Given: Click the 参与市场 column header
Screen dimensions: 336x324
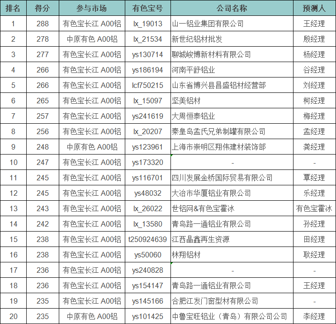Looking at the screenshot, I should point(92,8).
